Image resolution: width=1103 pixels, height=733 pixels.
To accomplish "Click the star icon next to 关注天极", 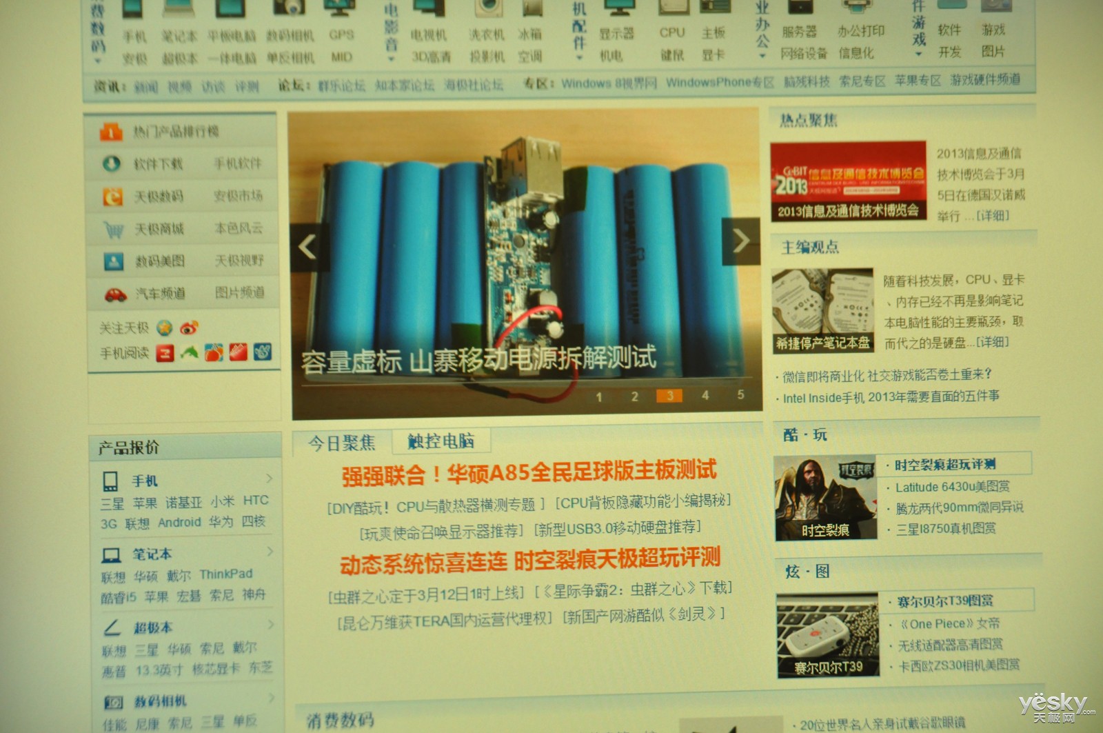I will 164,328.
